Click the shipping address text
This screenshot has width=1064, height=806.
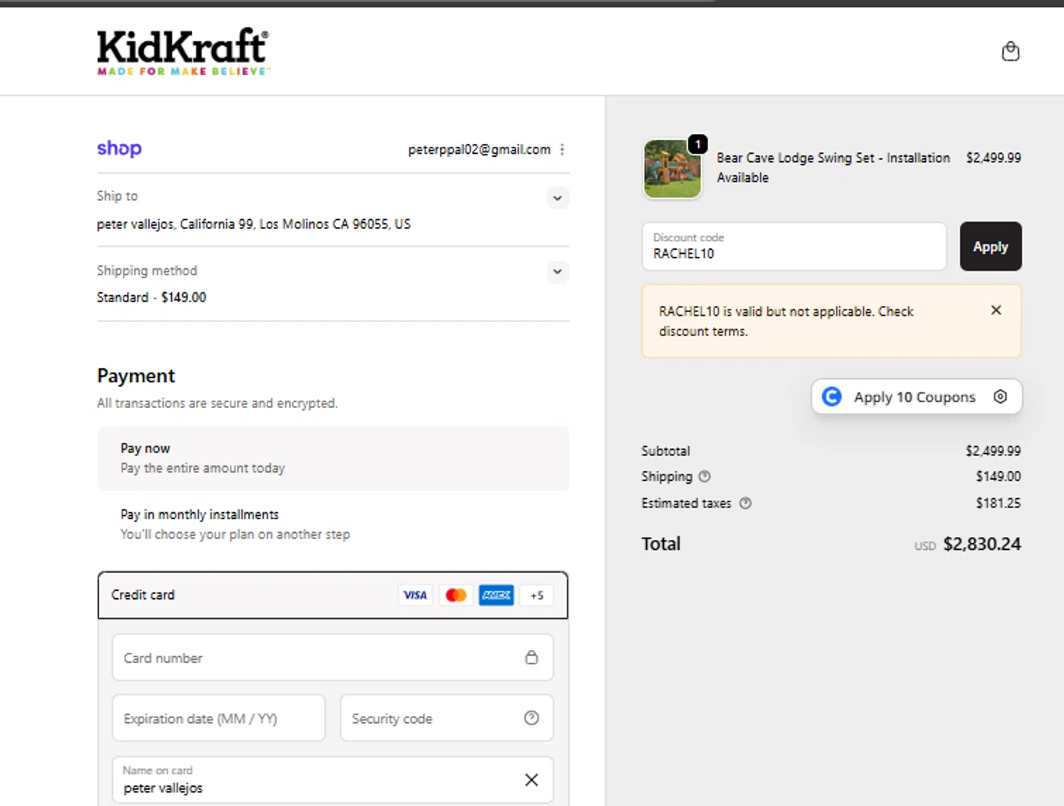coord(254,224)
